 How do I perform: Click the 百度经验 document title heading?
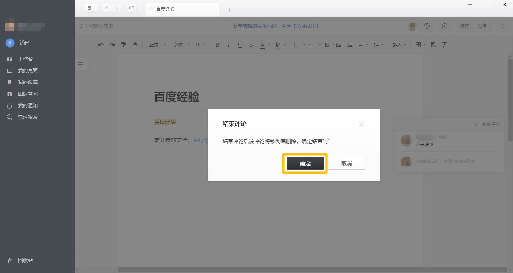(x=177, y=97)
